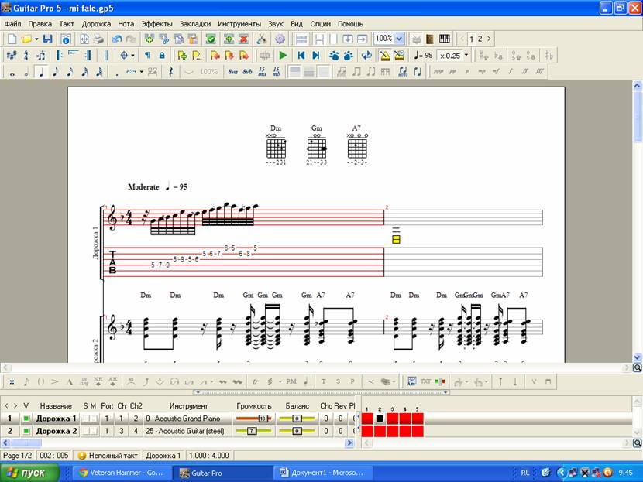Jump to the last measure

[316, 55]
